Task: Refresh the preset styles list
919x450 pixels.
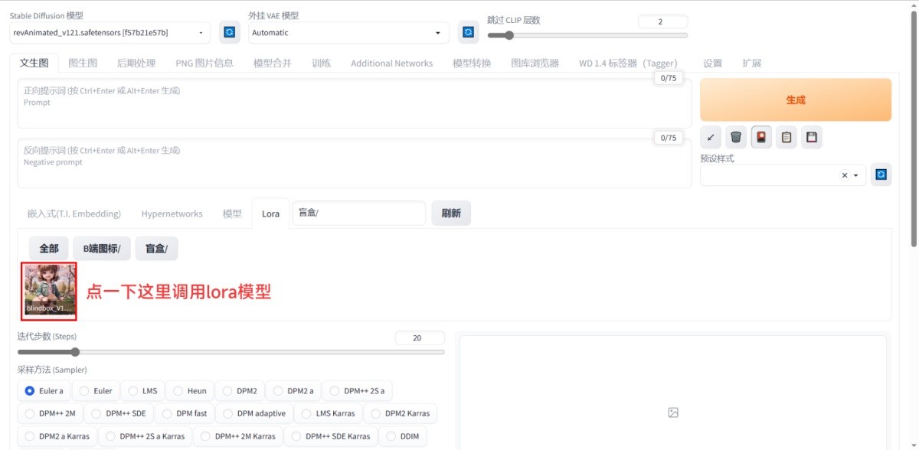Action: pos(881,174)
